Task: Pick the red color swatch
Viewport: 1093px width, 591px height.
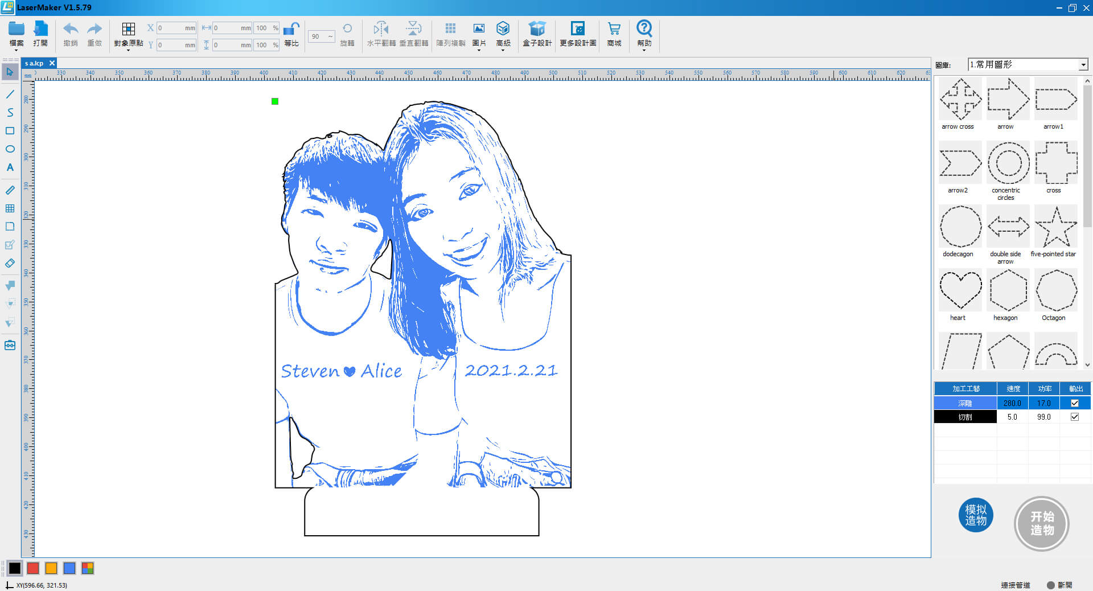Action: [33, 568]
